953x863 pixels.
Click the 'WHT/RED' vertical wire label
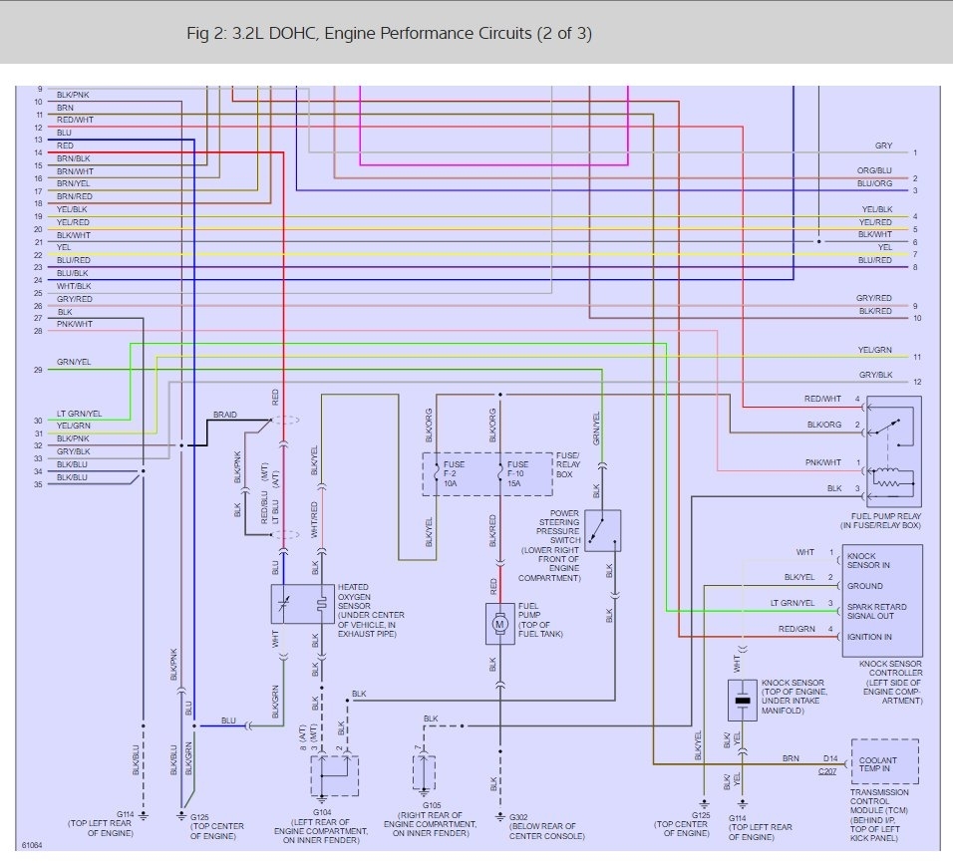(x=314, y=520)
